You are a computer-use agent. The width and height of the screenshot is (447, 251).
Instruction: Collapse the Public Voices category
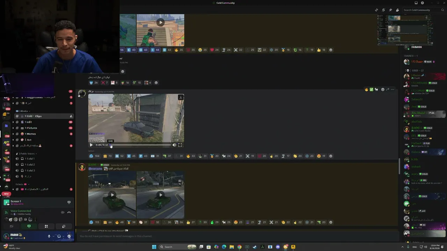[27, 154]
